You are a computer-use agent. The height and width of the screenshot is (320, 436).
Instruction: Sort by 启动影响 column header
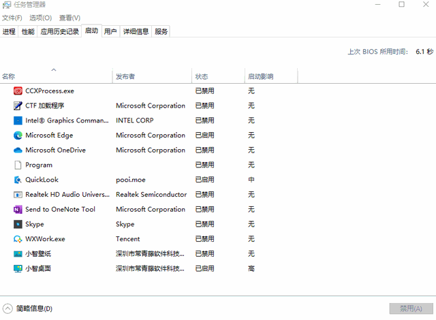coord(261,76)
